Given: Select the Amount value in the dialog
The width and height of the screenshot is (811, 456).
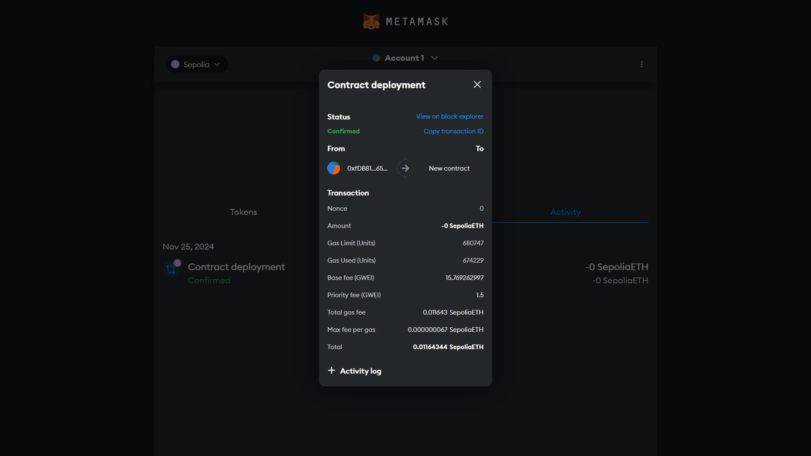Looking at the screenshot, I should (x=462, y=226).
